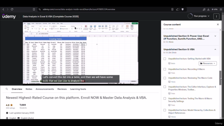Click the captions icon next to English [Auto]
Viewport: 224px width, 126px height.
coord(19,118)
